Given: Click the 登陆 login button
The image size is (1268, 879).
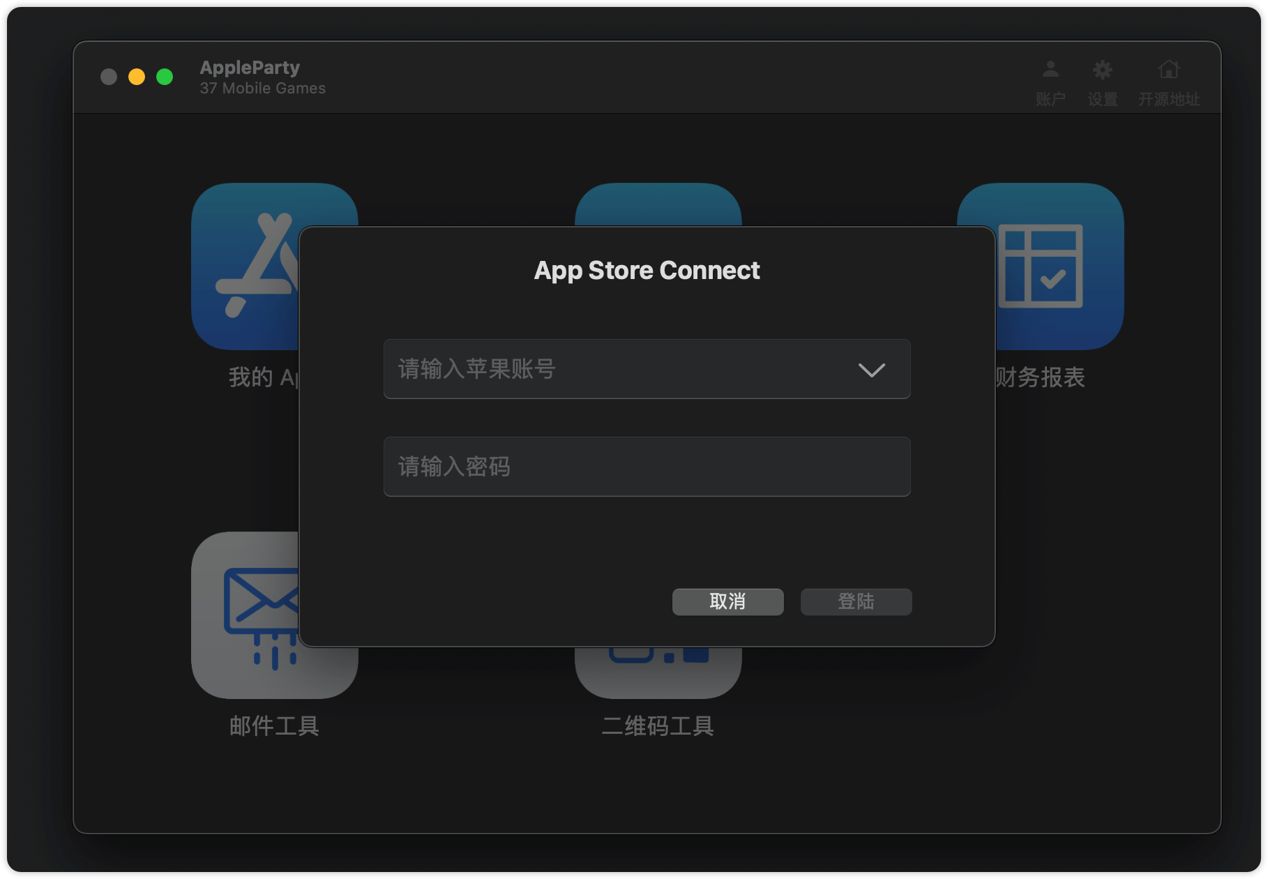Looking at the screenshot, I should pos(856,601).
